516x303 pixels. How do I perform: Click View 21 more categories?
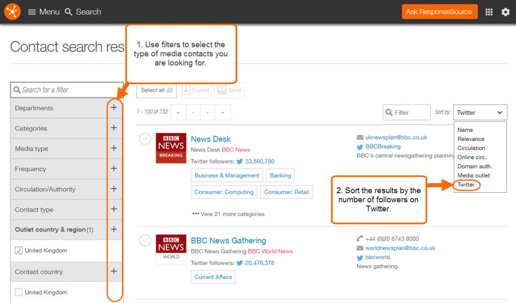[x=228, y=214]
